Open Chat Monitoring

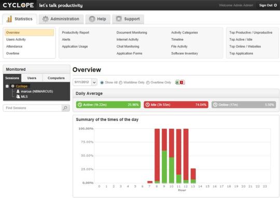coord(128,47)
